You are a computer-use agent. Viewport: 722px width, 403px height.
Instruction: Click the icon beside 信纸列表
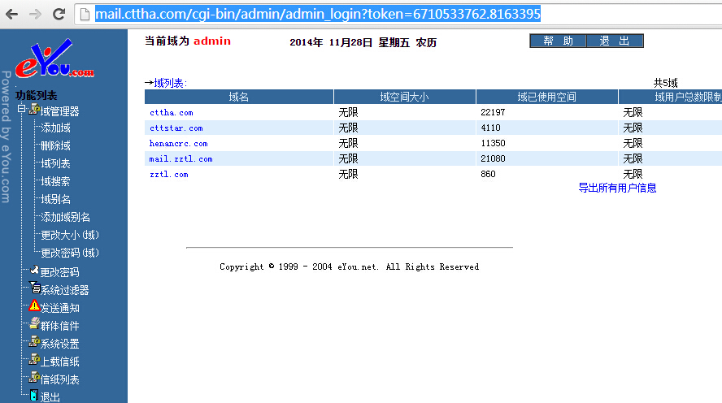tap(34, 378)
